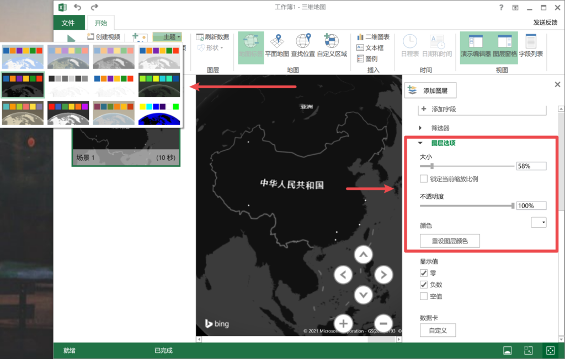Rotate map right with right arrow

383,275
